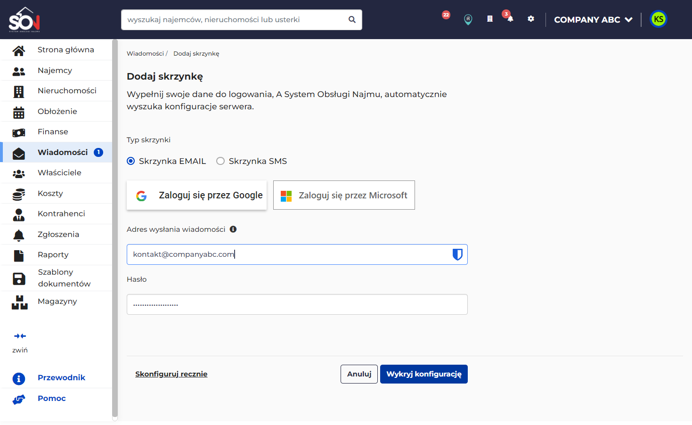Click Bitwarden shield icon in email field
Screen dimensions: 692x425
coord(457,254)
